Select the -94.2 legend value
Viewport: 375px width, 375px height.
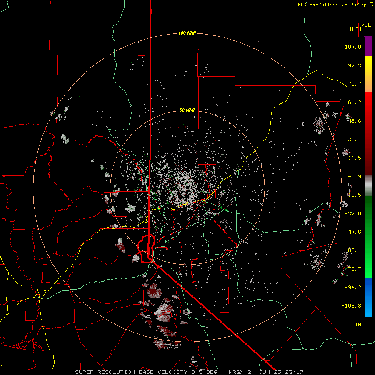[x=353, y=287]
